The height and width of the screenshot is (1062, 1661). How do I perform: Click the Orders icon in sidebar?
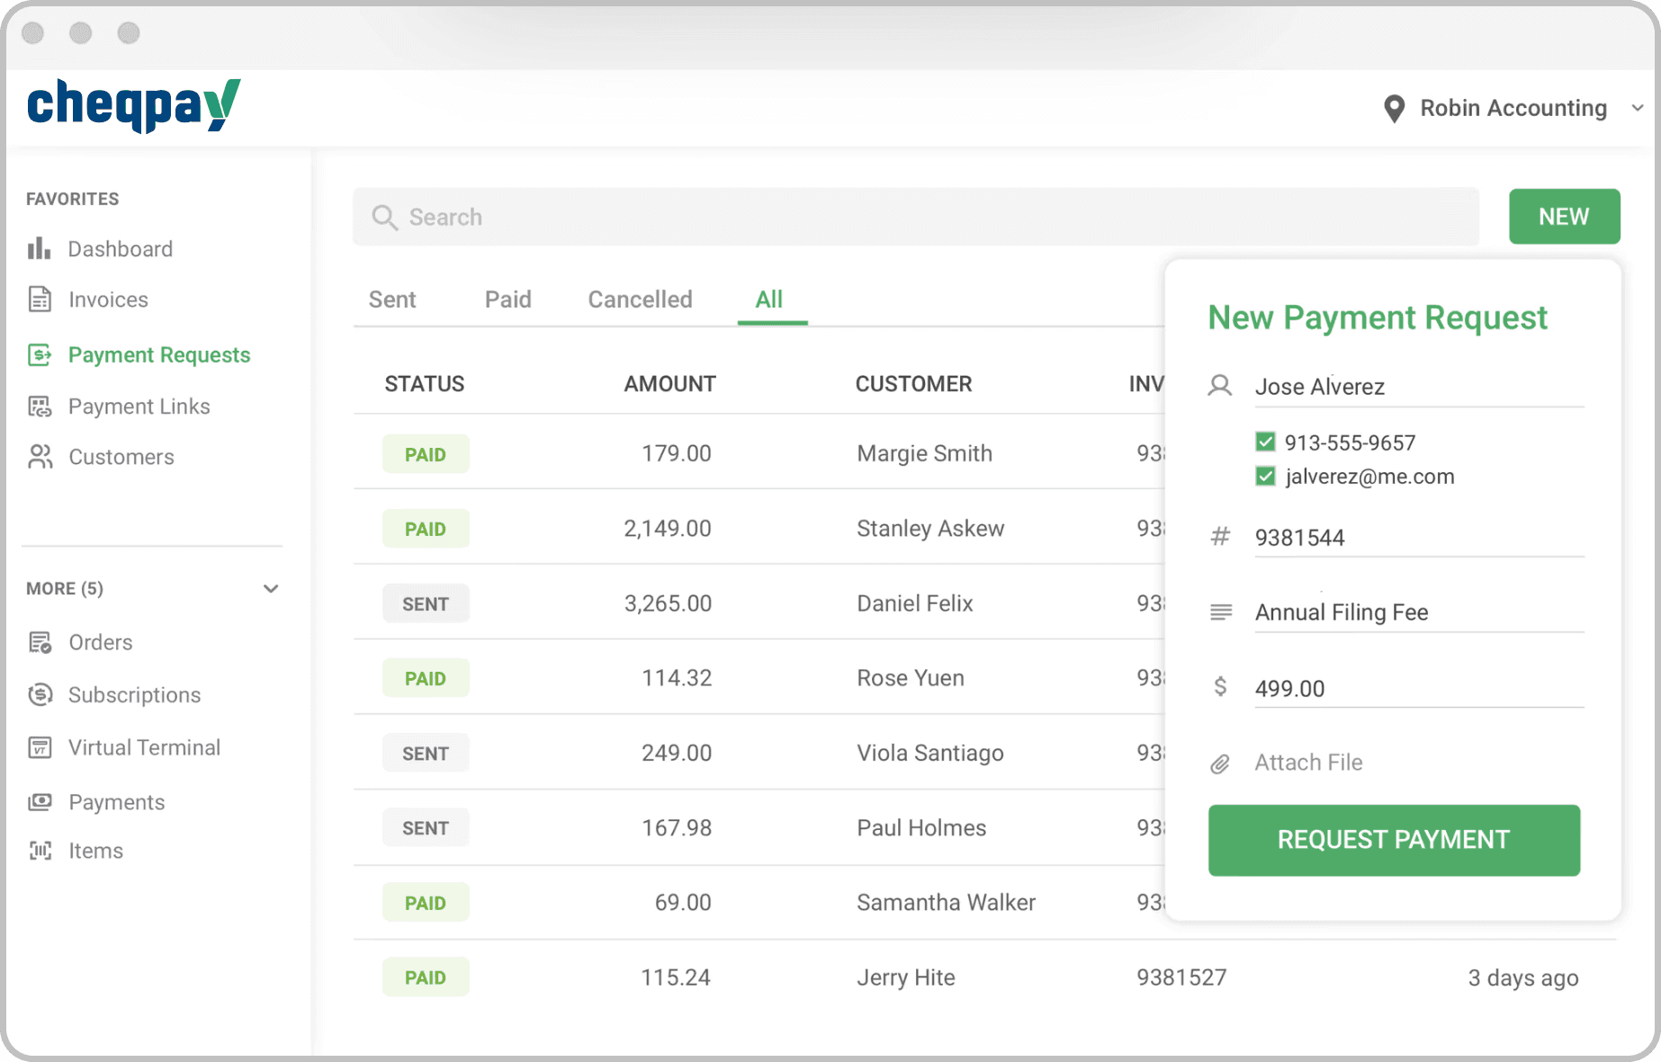tap(40, 642)
